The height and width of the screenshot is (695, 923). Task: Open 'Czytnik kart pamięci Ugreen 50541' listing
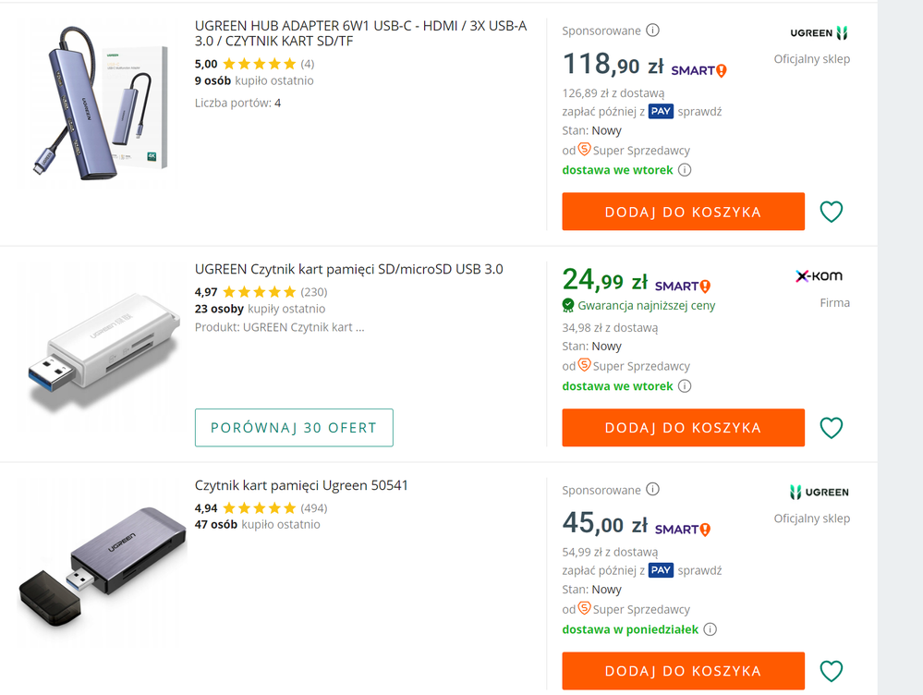tap(301, 485)
